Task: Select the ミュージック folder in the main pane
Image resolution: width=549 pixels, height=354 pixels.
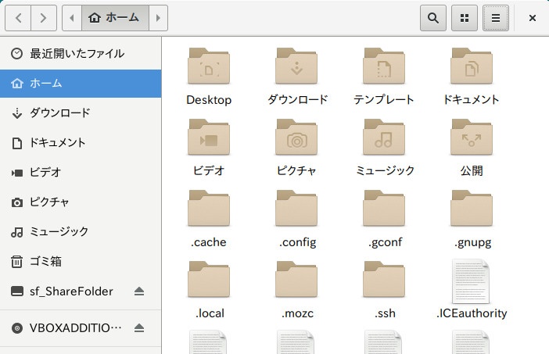Action: 384,137
